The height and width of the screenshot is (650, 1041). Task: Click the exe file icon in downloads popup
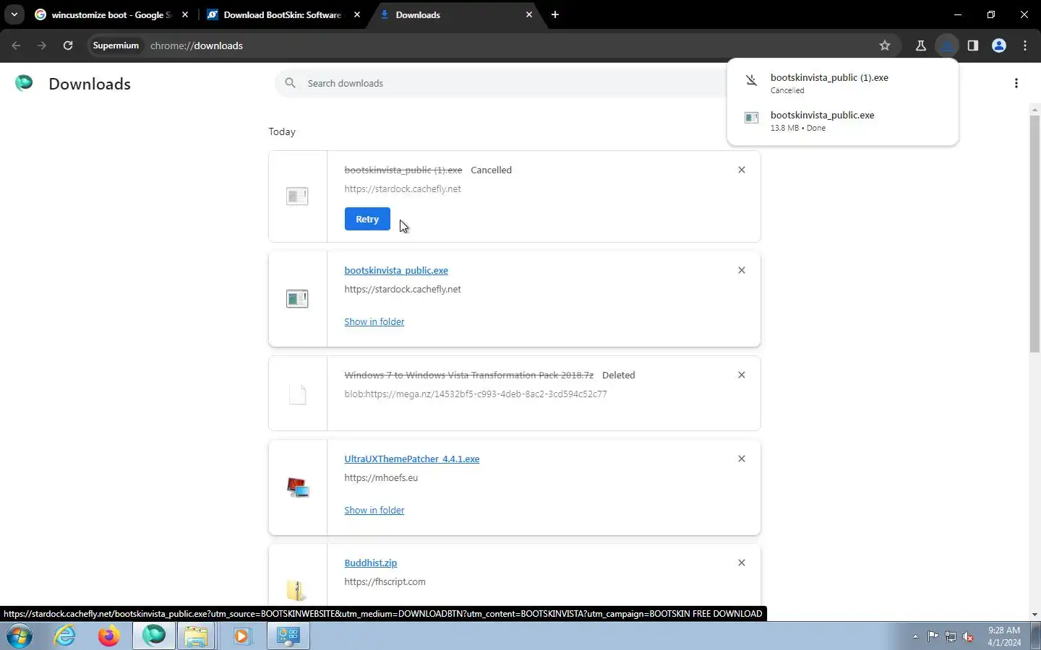[751, 118]
